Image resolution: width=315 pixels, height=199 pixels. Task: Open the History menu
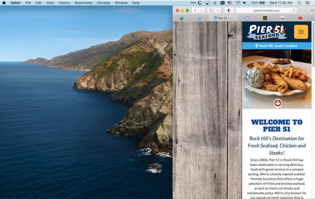[64, 3]
